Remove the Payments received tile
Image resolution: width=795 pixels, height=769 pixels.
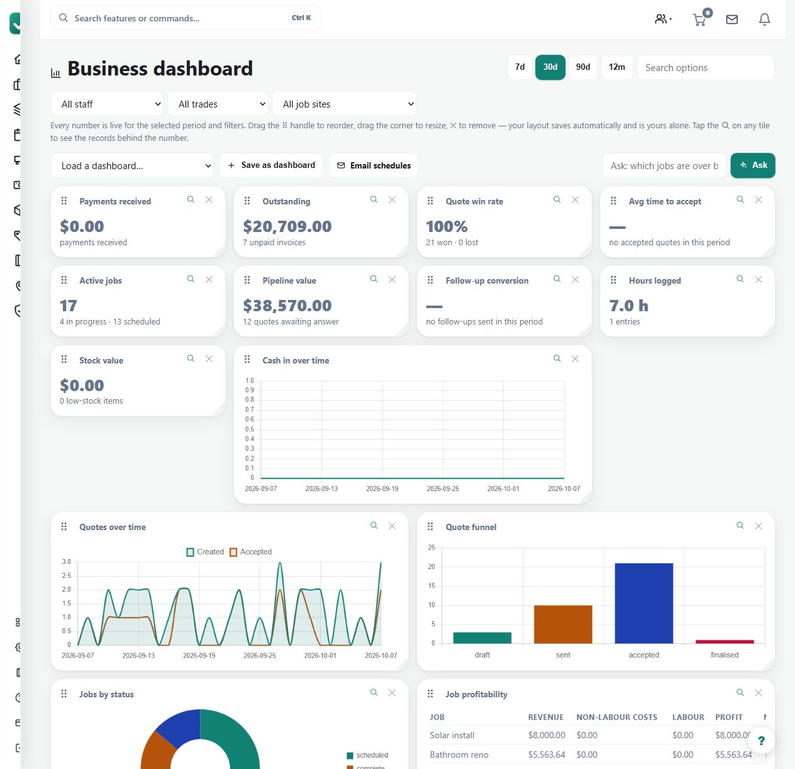tap(209, 199)
